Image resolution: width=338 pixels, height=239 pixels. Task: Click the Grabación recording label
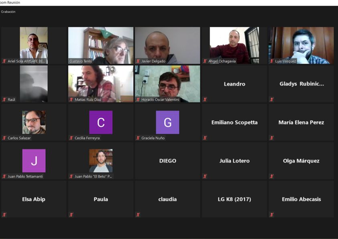tap(8, 12)
